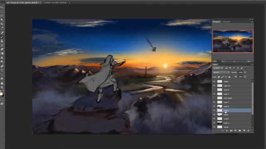Select the Rectangular Marquee tool
Screen dimensions: 266x149
[x=2, y=12]
